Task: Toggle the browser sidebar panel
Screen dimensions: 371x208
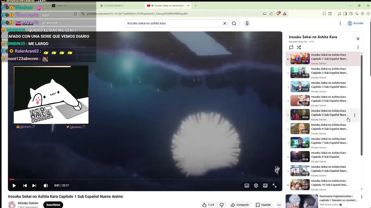Action: 345,14
